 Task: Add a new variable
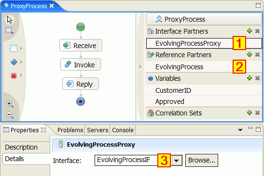pos(250,78)
